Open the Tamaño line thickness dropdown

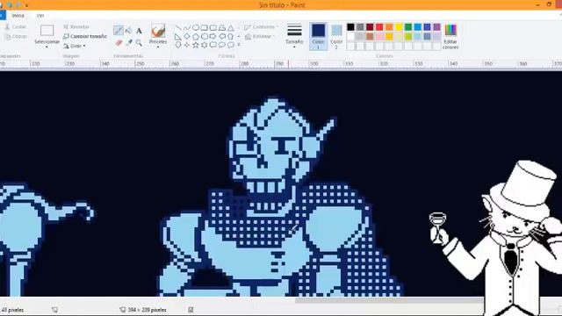294,36
